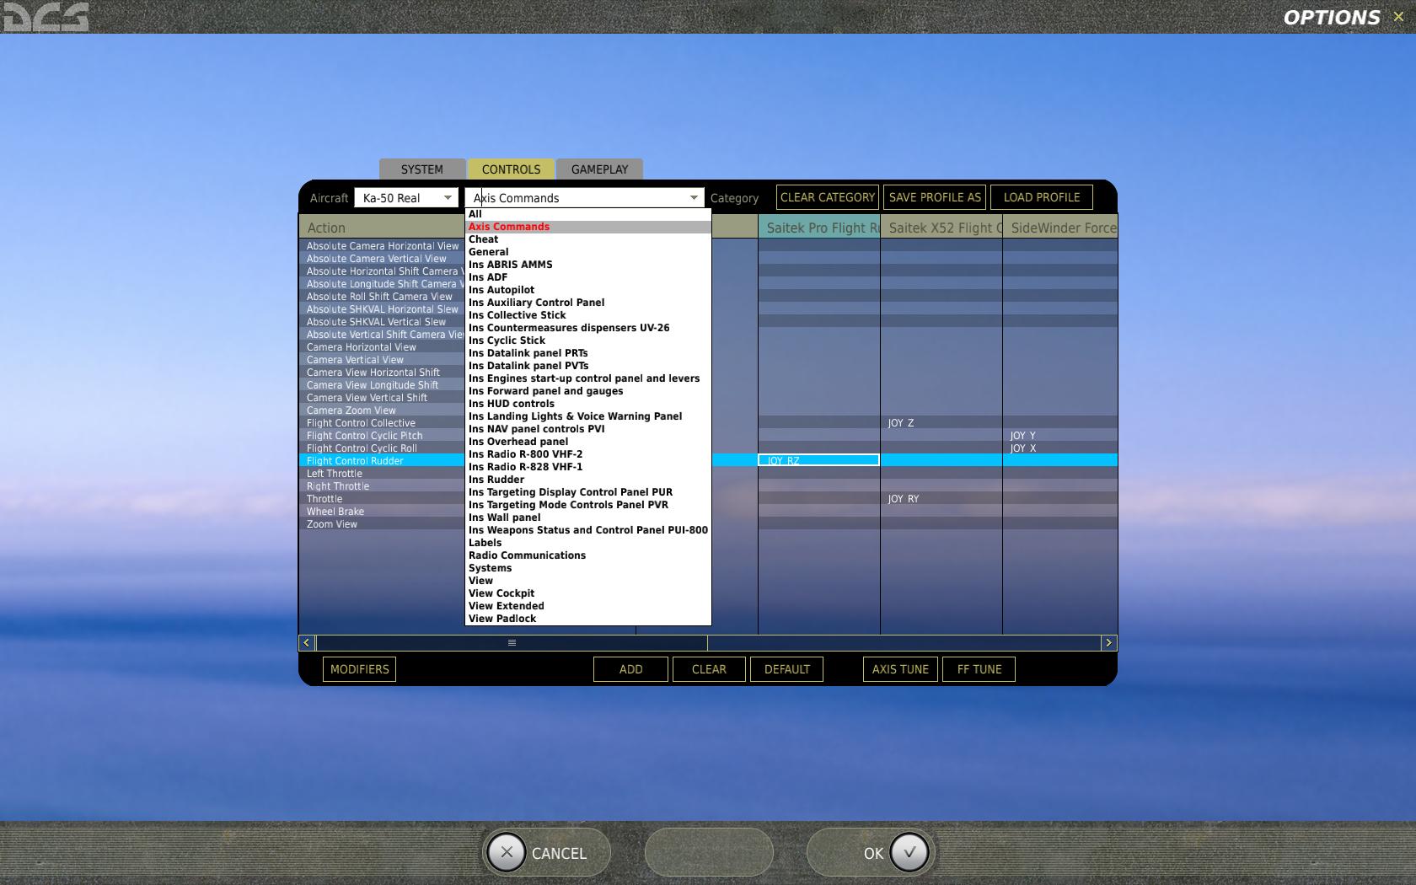The image size is (1416, 885).
Task: Select 'View Extended' category
Action: [588, 606]
